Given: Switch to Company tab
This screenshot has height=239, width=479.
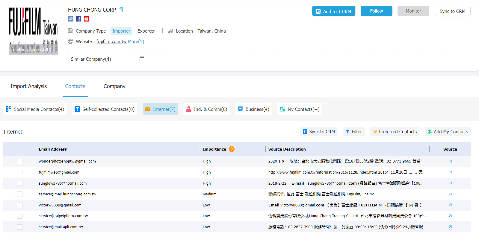Looking at the screenshot, I should pyautogui.click(x=114, y=86).
